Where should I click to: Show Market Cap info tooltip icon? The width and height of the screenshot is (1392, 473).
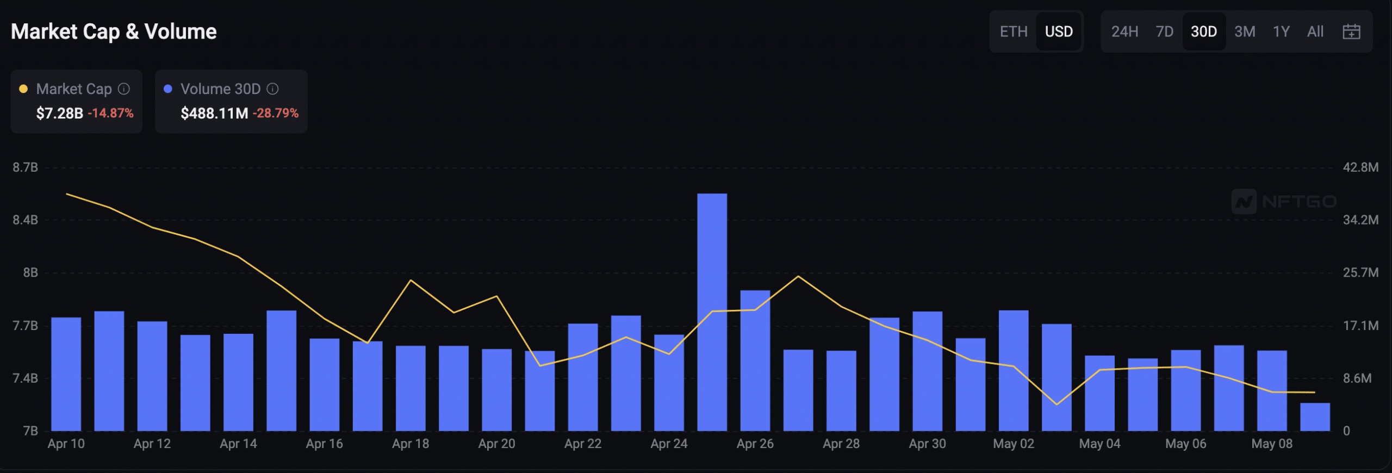[124, 89]
